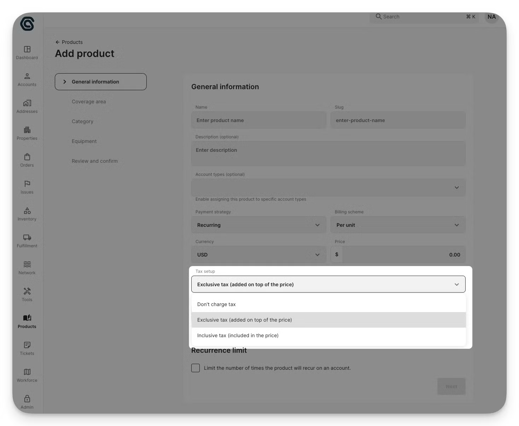Select General information step

[x=101, y=82]
